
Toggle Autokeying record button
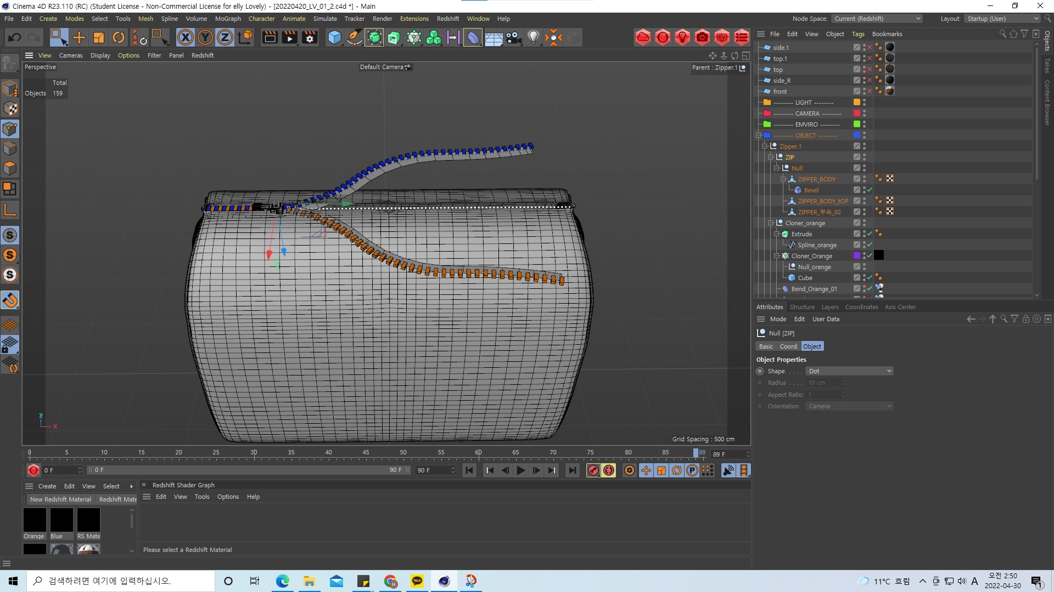[608, 470]
